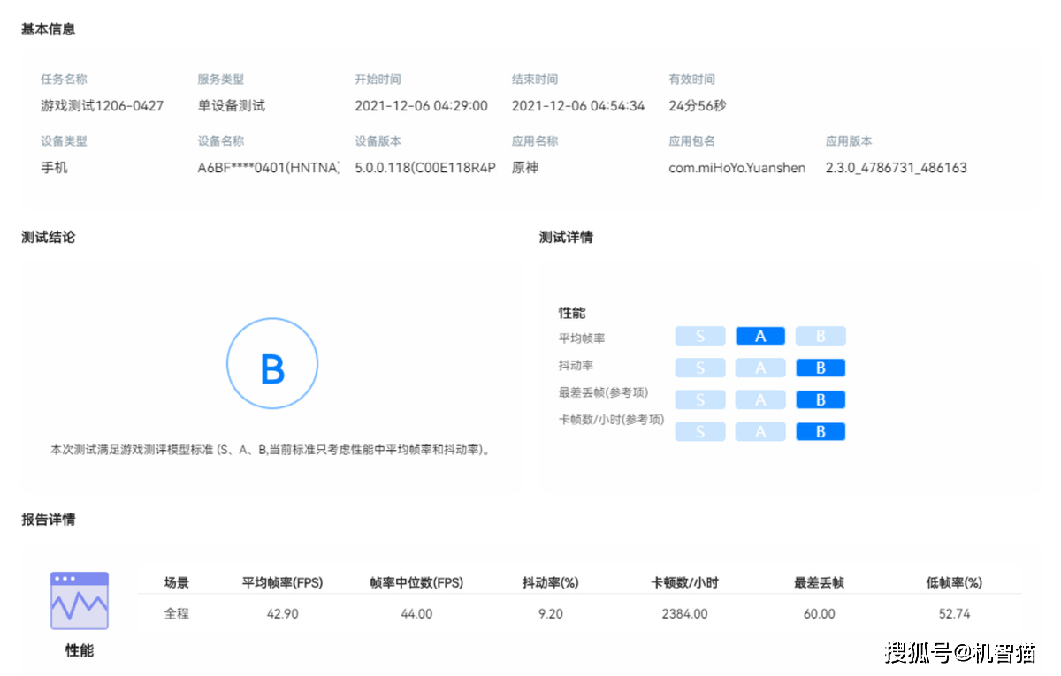This screenshot has height=676, width=1061.
Task: Click stutter count value 2384.00
Action: coord(684,613)
